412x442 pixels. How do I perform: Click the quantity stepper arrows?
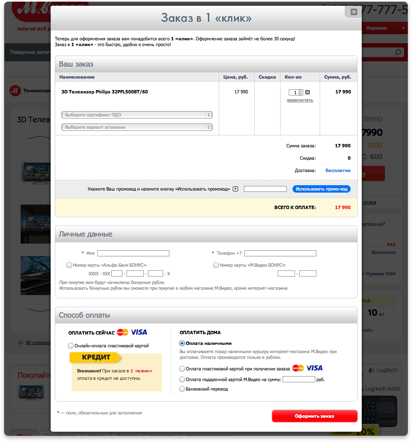point(300,92)
